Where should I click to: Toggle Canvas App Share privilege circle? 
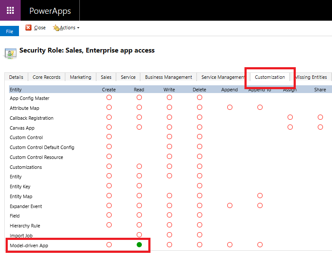point(320,127)
